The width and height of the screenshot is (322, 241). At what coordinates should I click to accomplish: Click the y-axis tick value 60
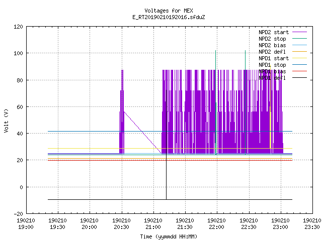(20, 107)
